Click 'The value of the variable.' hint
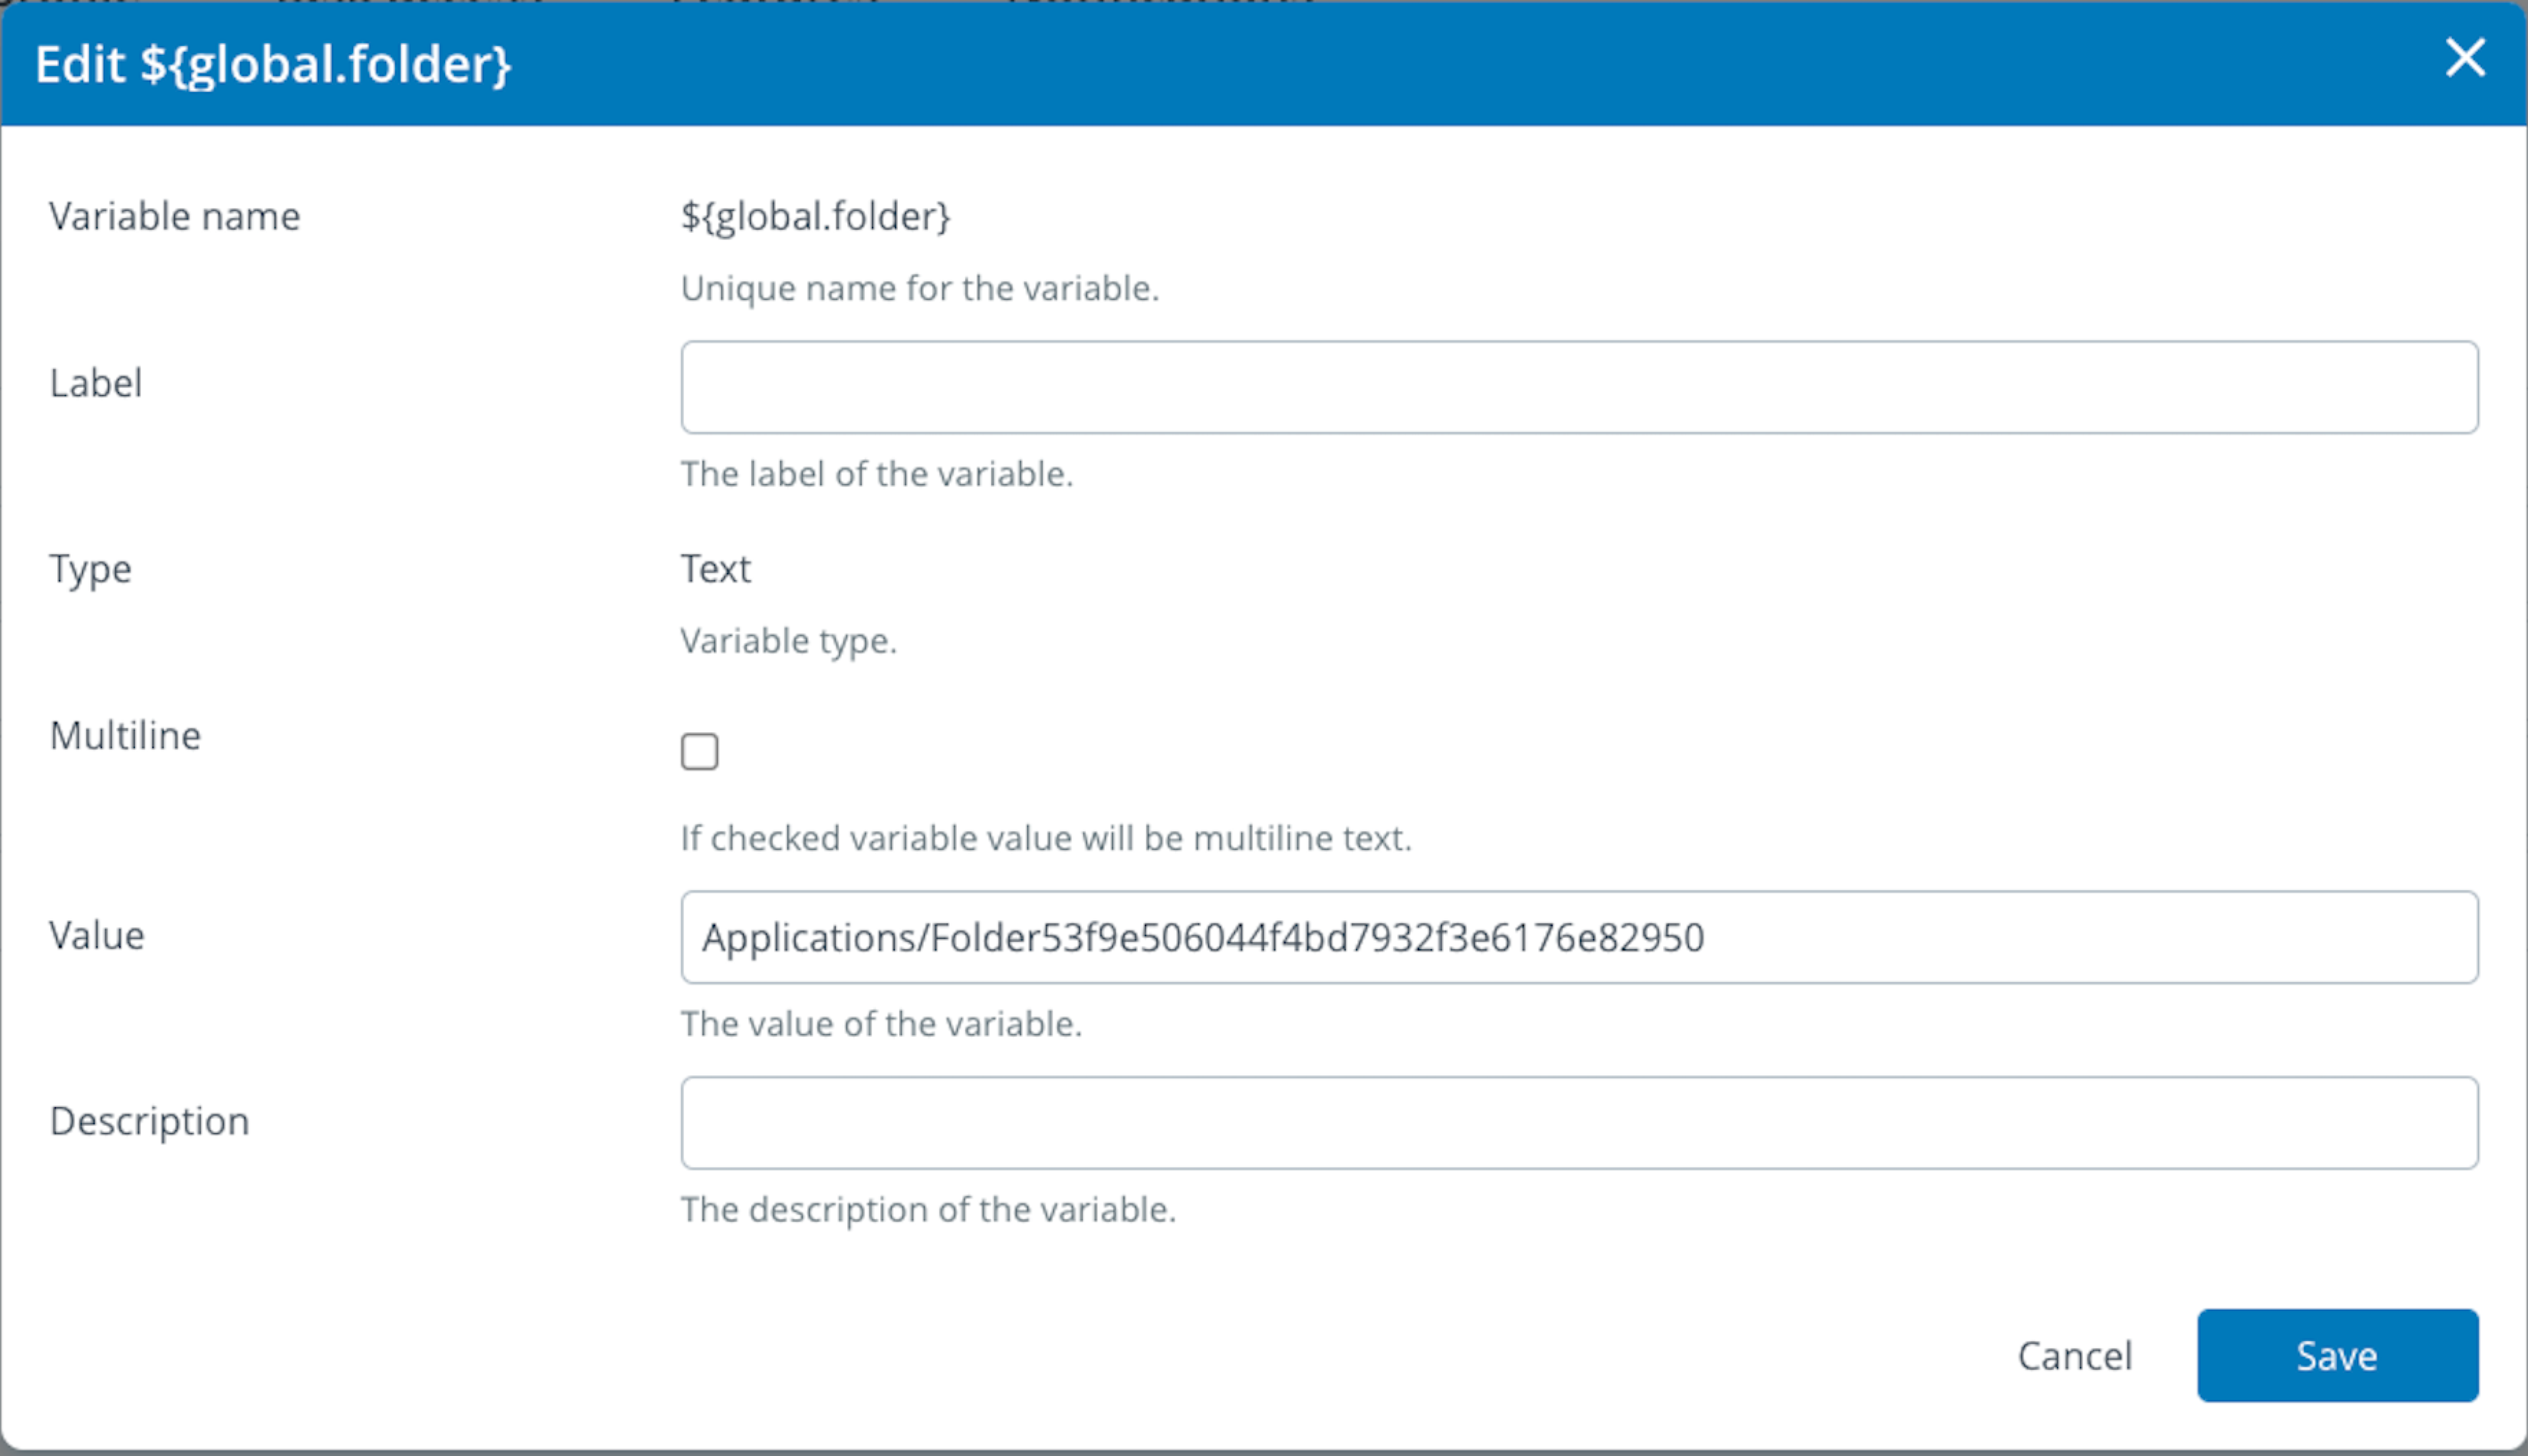 coord(881,1024)
